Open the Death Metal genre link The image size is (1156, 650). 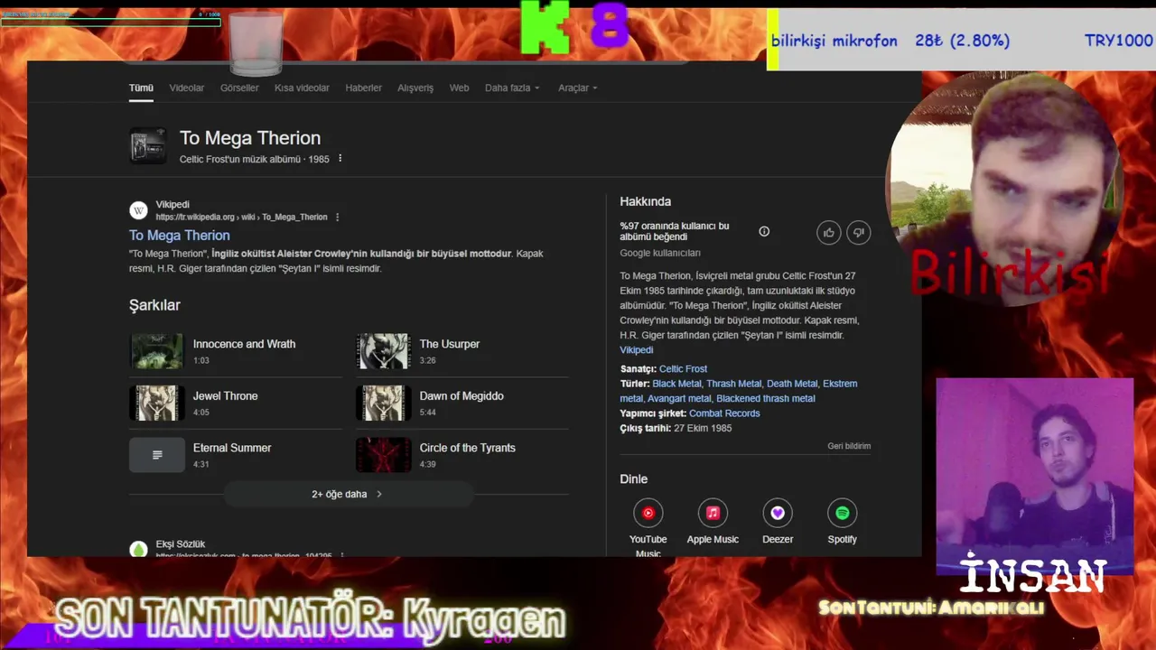click(792, 384)
